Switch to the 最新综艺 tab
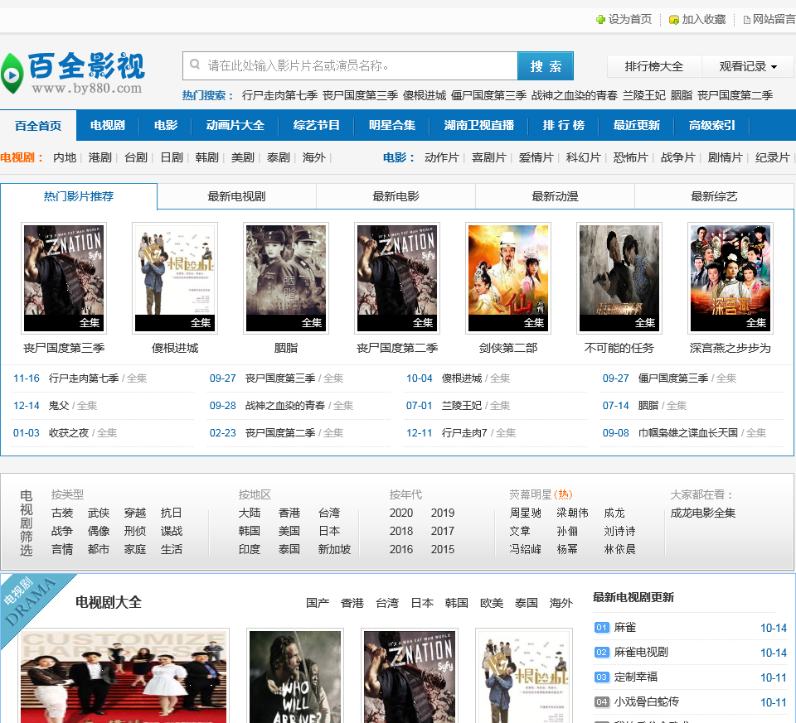This screenshot has height=723, width=796. [x=714, y=196]
